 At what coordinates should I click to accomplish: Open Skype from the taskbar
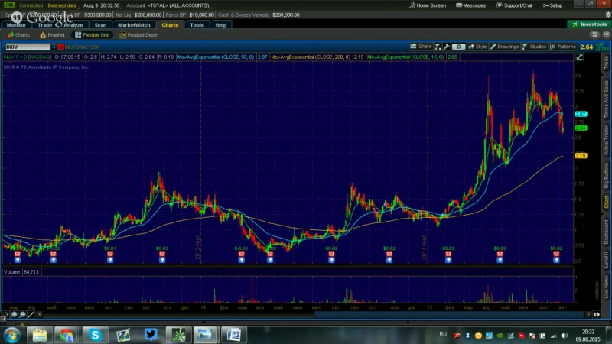[95, 335]
